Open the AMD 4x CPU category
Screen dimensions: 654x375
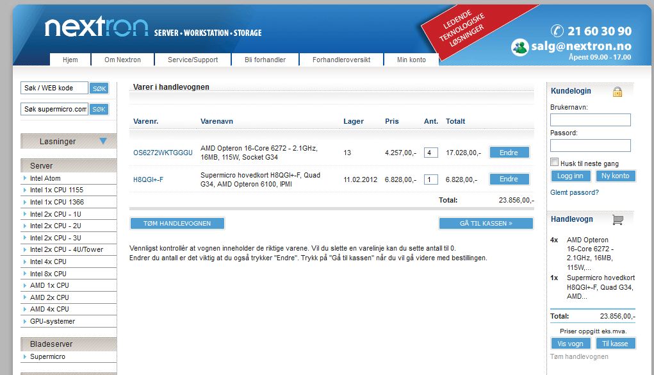coord(49,310)
